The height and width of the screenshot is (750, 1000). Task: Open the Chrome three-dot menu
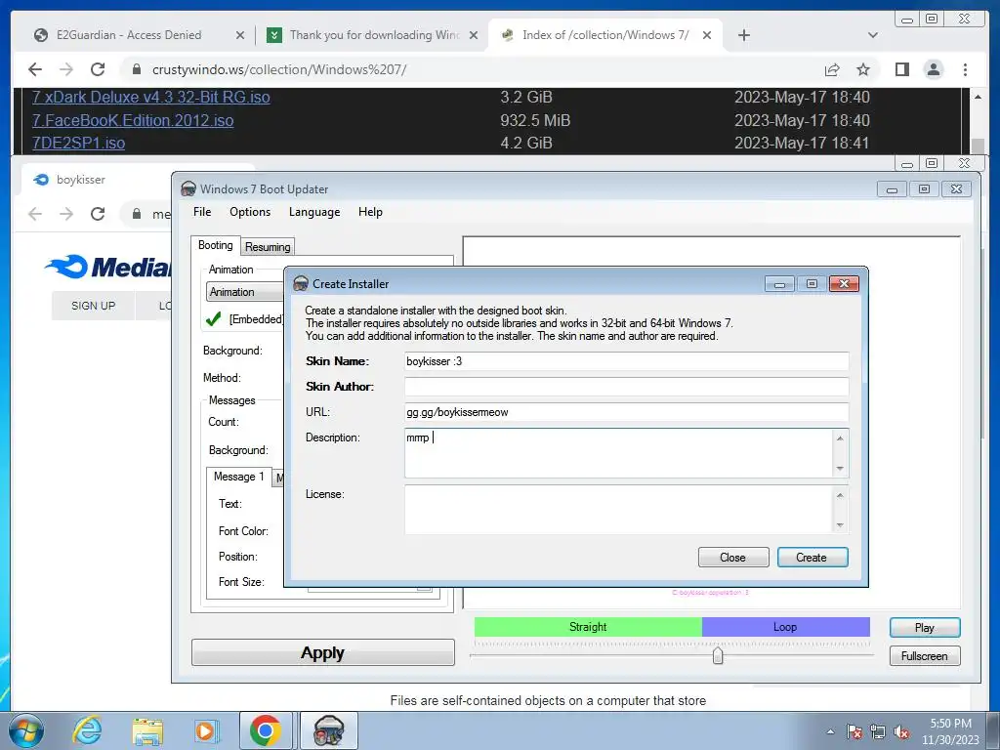(965, 69)
